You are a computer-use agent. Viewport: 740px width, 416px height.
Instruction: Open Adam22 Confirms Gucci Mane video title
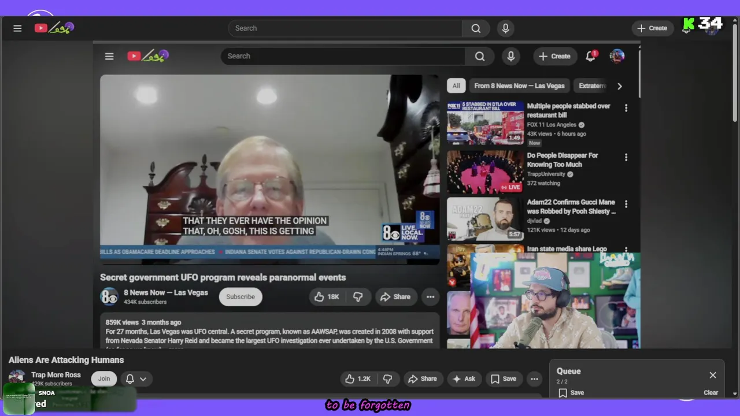(571, 206)
